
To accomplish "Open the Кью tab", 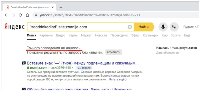I will [164, 35].
